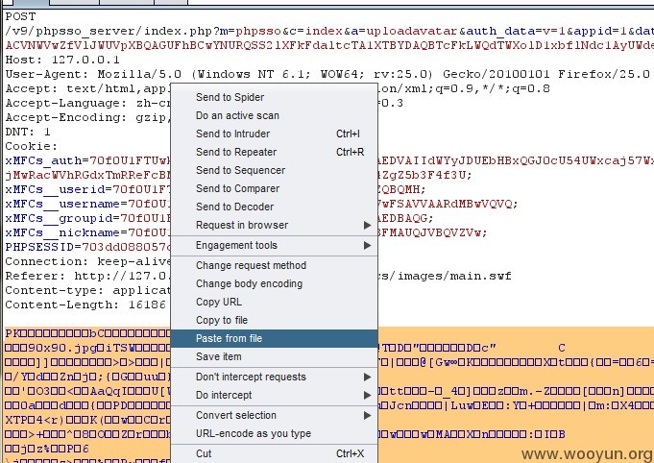Click the Accept-Encoding header line
This screenshot has height=463, width=654.
88,117
